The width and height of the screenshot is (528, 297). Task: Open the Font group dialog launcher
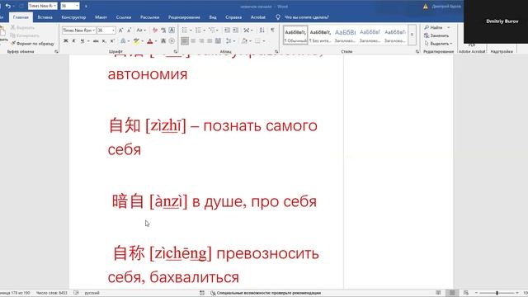pos(176,51)
